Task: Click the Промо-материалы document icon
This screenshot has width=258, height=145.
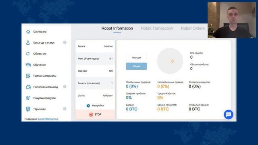Action: coord(28,76)
